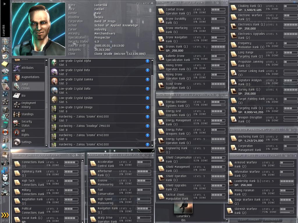Viewport: 298px width, 223px height.
Task: Click implant list scroll-down arrow
Action: pyautogui.click(x=152, y=145)
